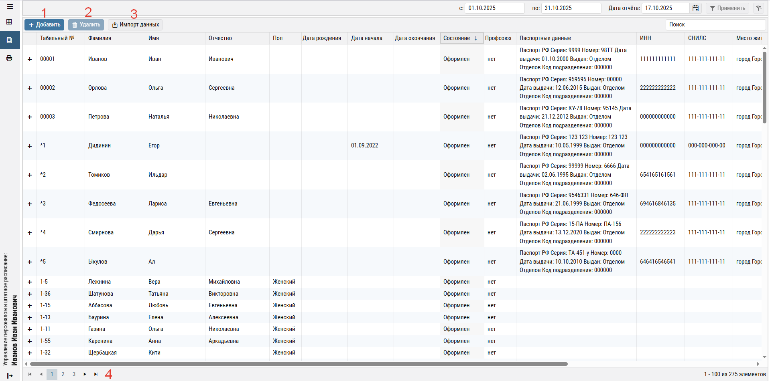Viewport: 770px width, 385px height.
Task: Click the printer icon in the sidebar
Action: tap(9, 58)
